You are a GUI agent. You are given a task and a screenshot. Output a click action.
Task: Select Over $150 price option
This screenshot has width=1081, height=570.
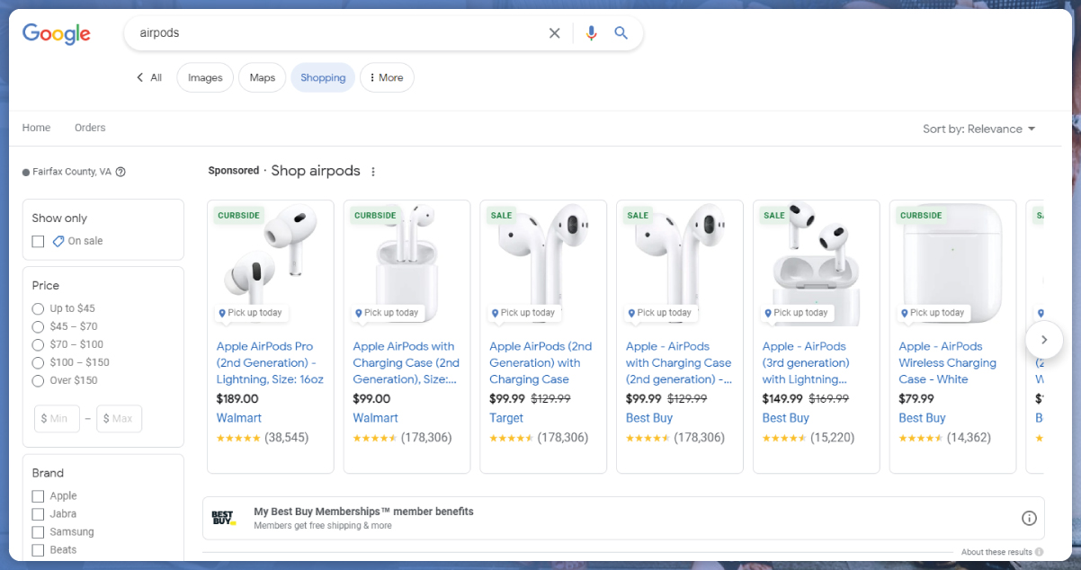pos(38,380)
